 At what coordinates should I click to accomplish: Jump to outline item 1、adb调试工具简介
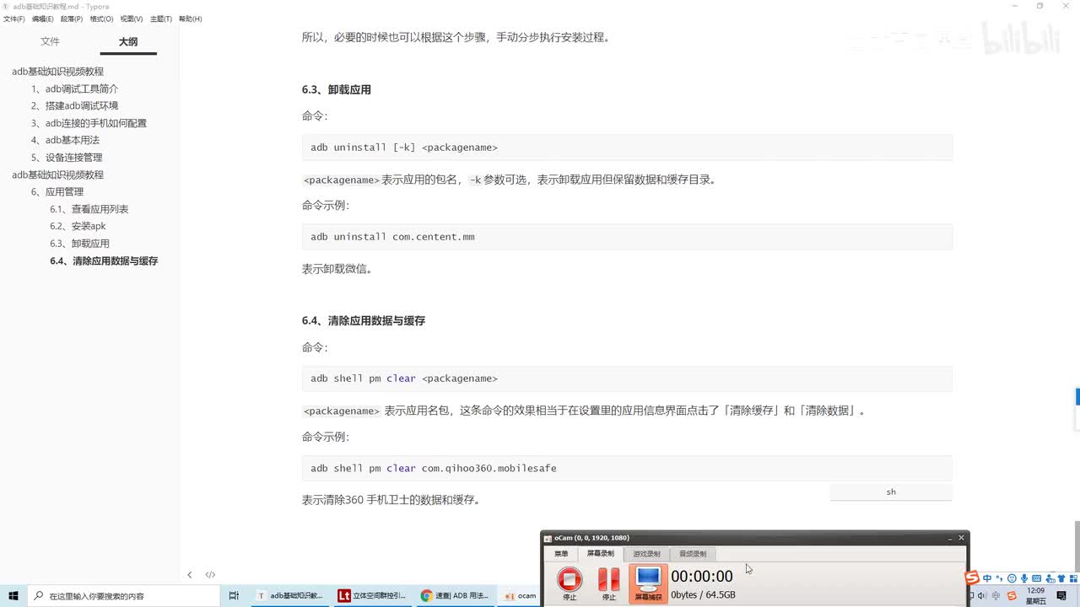tap(74, 89)
